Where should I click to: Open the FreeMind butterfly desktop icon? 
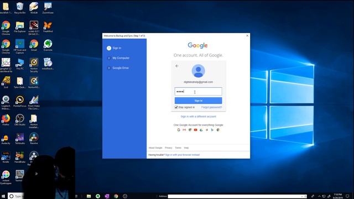[48, 27]
